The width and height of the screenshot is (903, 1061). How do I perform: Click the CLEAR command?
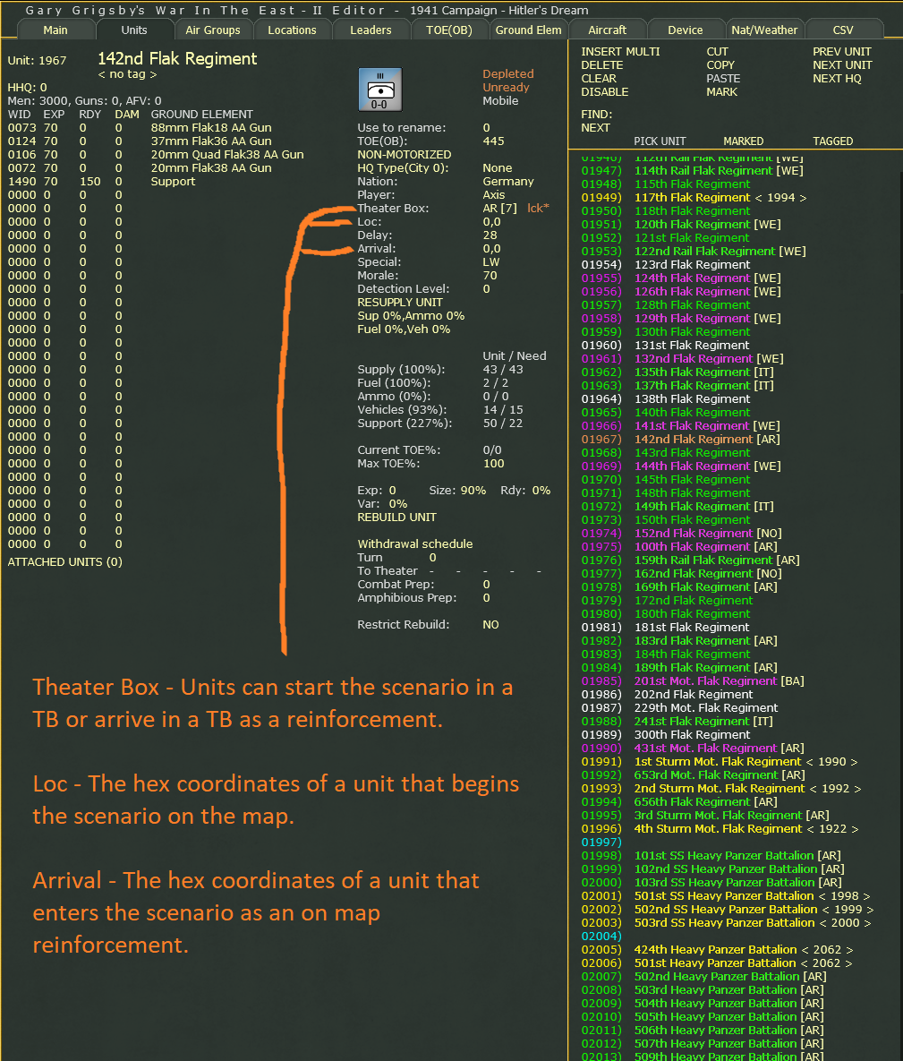[x=599, y=79]
